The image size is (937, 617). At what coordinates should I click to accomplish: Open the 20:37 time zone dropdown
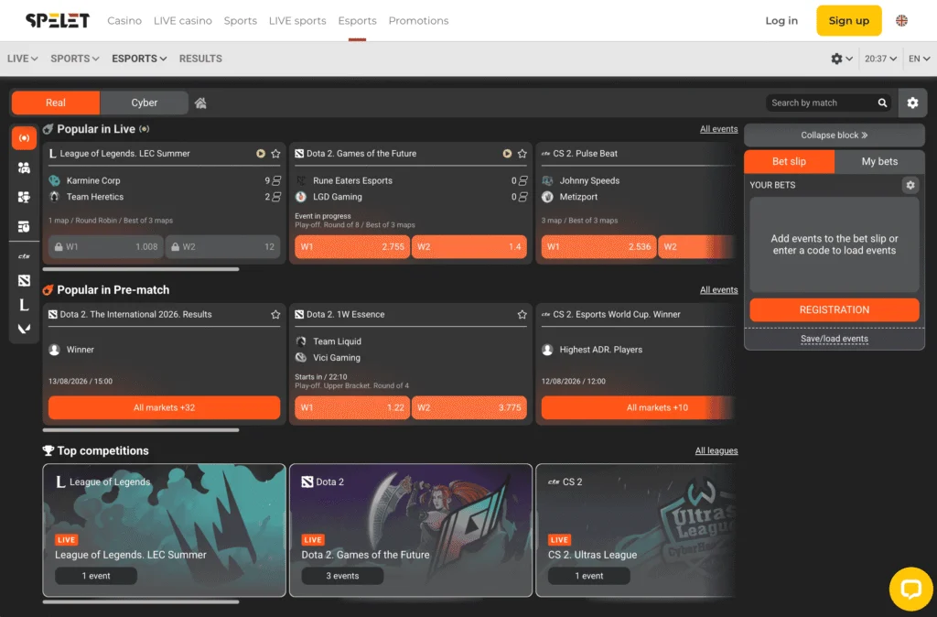(880, 59)
